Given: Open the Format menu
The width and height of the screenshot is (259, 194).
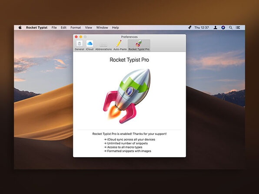Looking at the screenshot, I should pyautogui.click(x=76, y=27).
